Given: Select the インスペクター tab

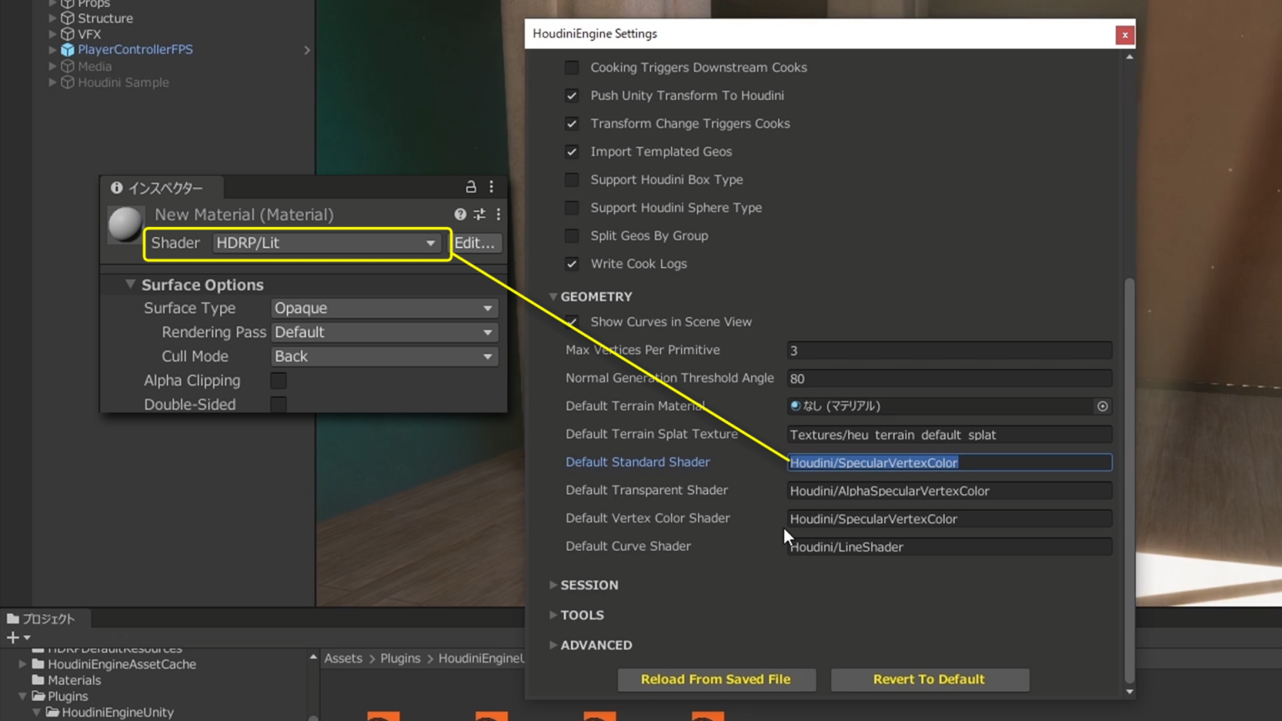Looking at the screenshot, I should pos(164,188).
